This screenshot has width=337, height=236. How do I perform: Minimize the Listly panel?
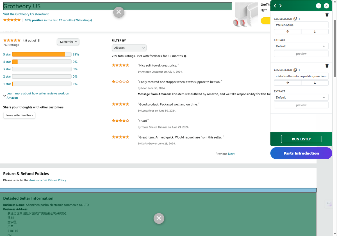(x=318, y=6)
